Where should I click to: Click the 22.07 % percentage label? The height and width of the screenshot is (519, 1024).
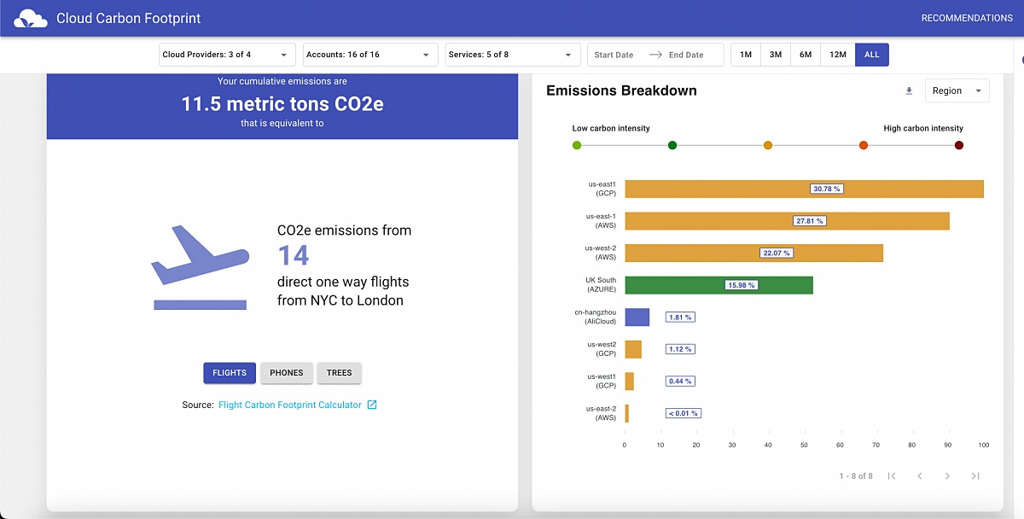776,253
